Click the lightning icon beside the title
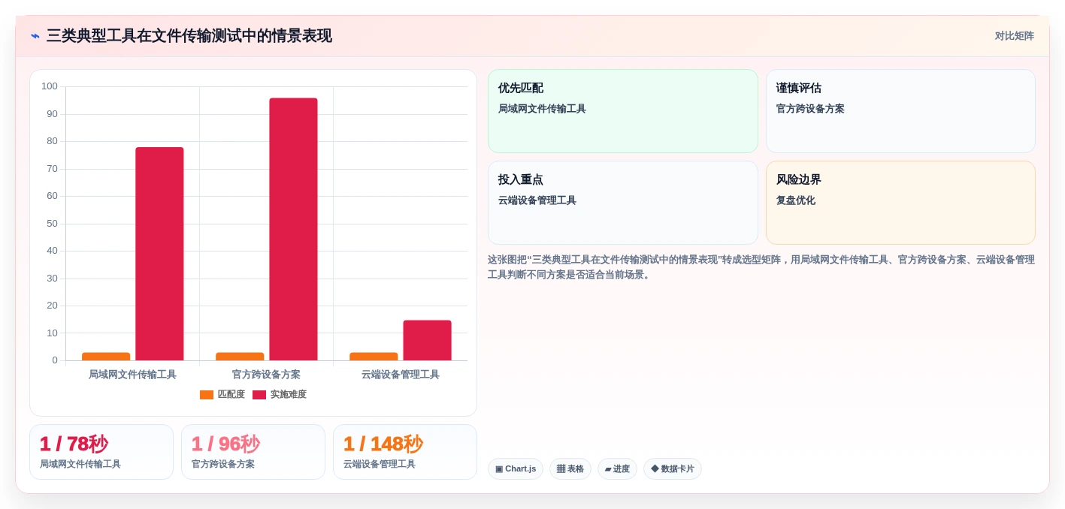The width and height of the screenshot is (1065, 509). click(35, 36)
